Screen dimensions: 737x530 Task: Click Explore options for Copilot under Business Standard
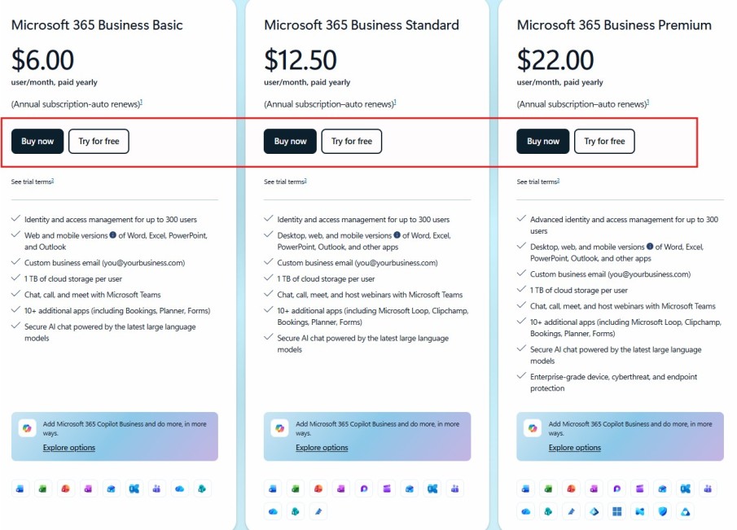coord(321,447)
